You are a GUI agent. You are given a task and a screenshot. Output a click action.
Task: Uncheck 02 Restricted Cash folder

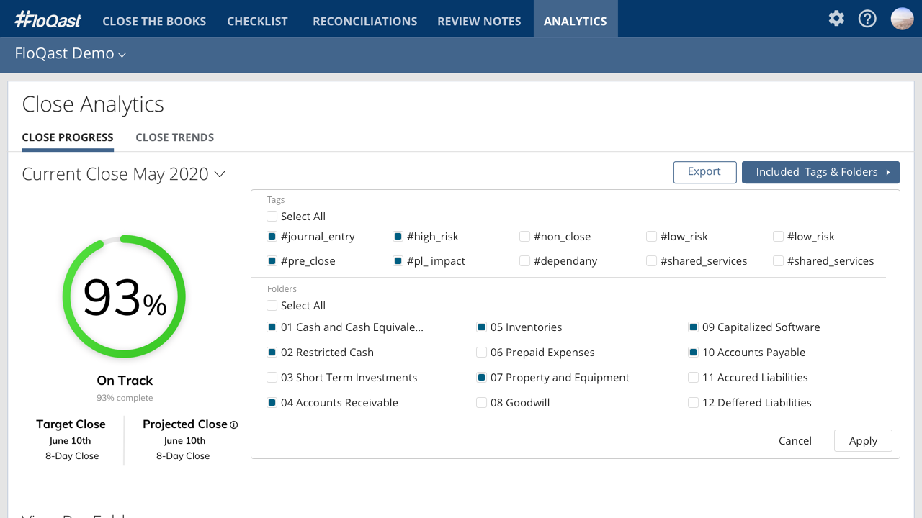point(272,352)
